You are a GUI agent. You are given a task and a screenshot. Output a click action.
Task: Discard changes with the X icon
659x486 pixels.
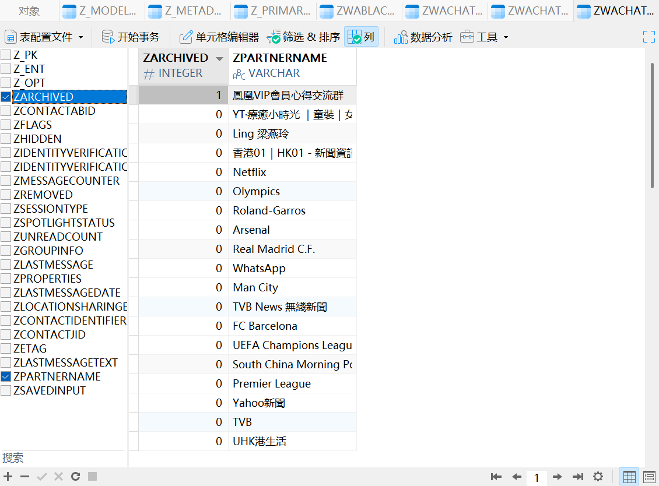(58, 476)
